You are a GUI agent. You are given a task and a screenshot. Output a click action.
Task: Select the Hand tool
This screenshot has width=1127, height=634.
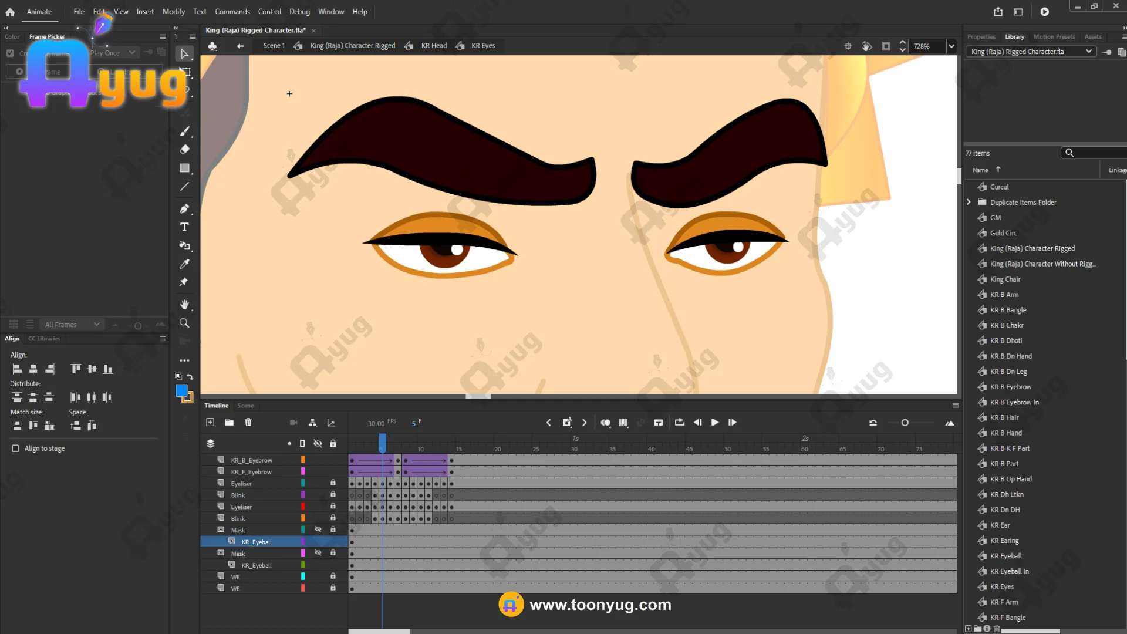(x=184, y=304)
